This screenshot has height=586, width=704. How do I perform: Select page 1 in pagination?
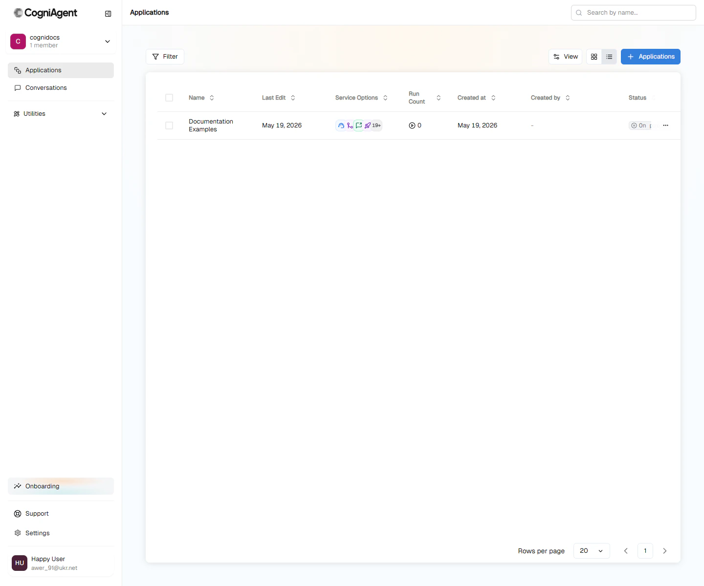click(645, 551)
